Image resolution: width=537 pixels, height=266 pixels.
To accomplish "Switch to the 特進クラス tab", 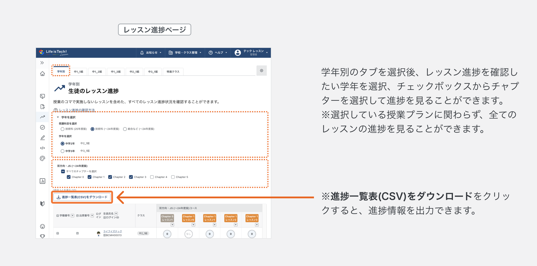I will 173,72.
